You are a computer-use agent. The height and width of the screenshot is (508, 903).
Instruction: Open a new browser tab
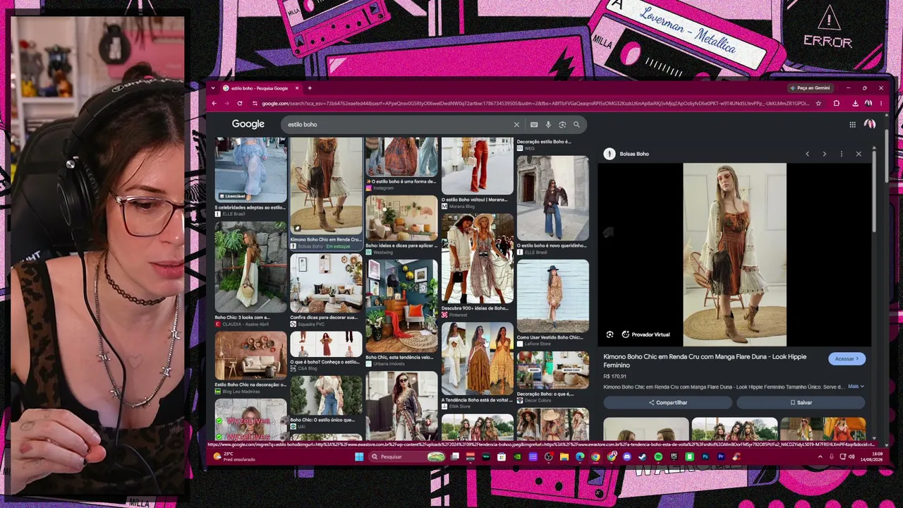tap(309, 88)
